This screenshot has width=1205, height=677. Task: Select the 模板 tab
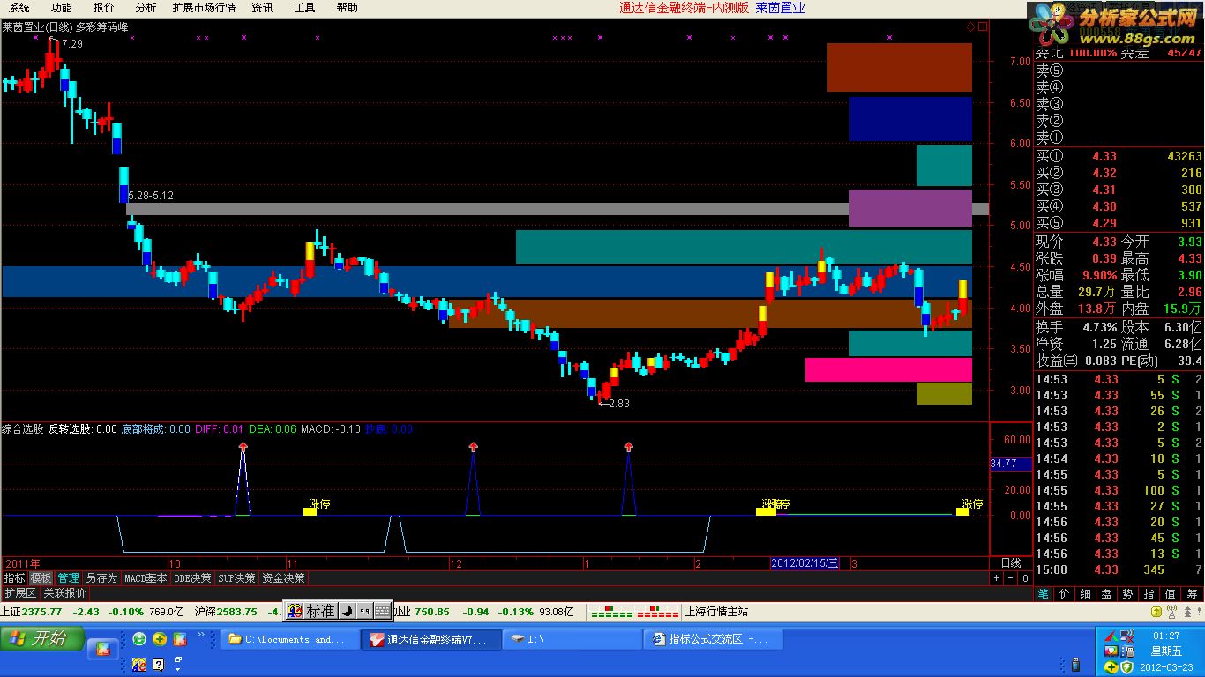point(41,578)
